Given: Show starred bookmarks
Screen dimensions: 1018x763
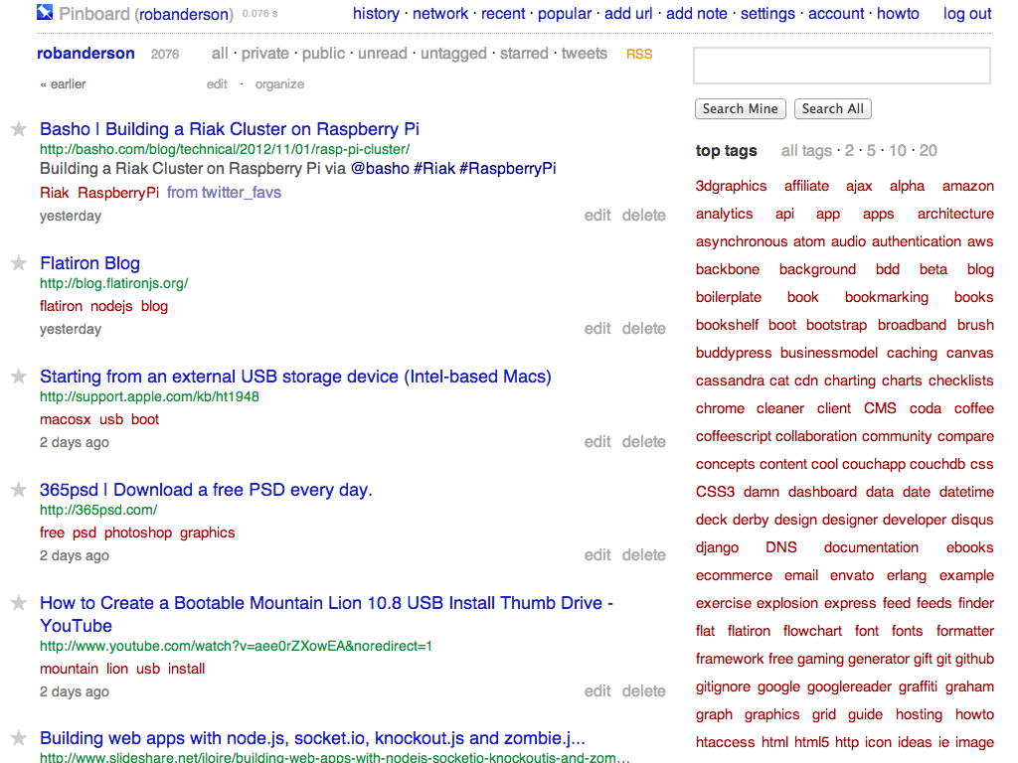Looking at the screenshot, I should tap(524, 54).
